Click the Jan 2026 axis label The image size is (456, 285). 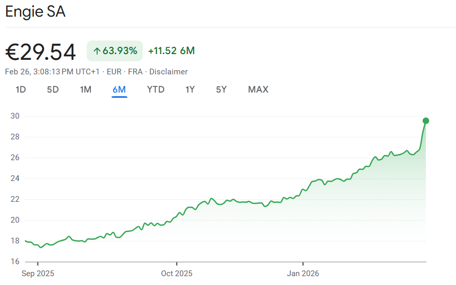[303, 274]
